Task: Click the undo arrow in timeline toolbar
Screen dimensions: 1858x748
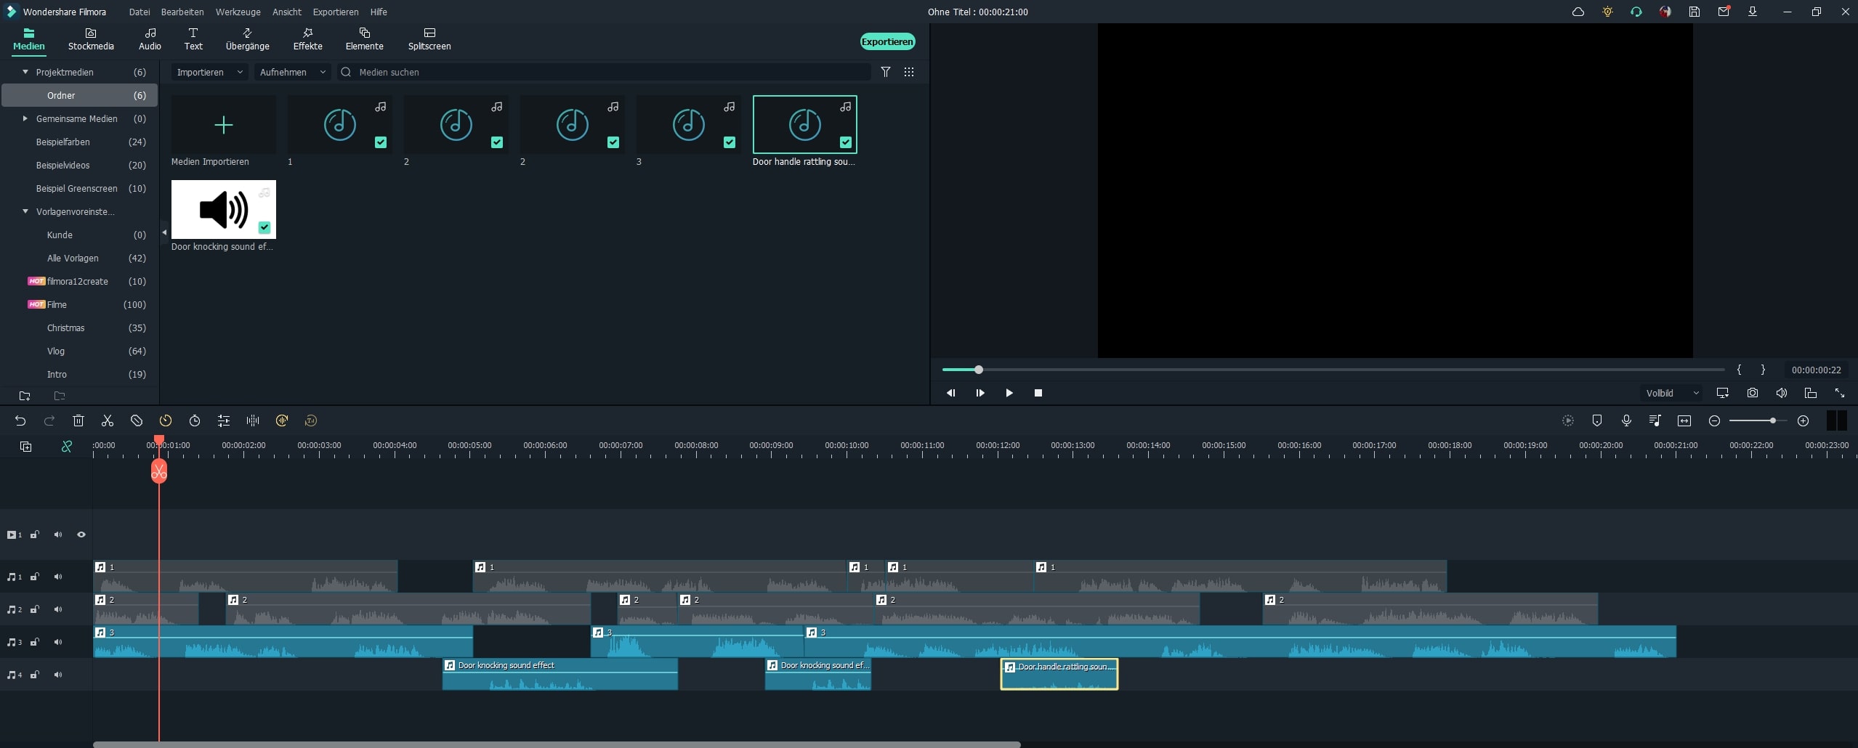Action: click(20, 420)
